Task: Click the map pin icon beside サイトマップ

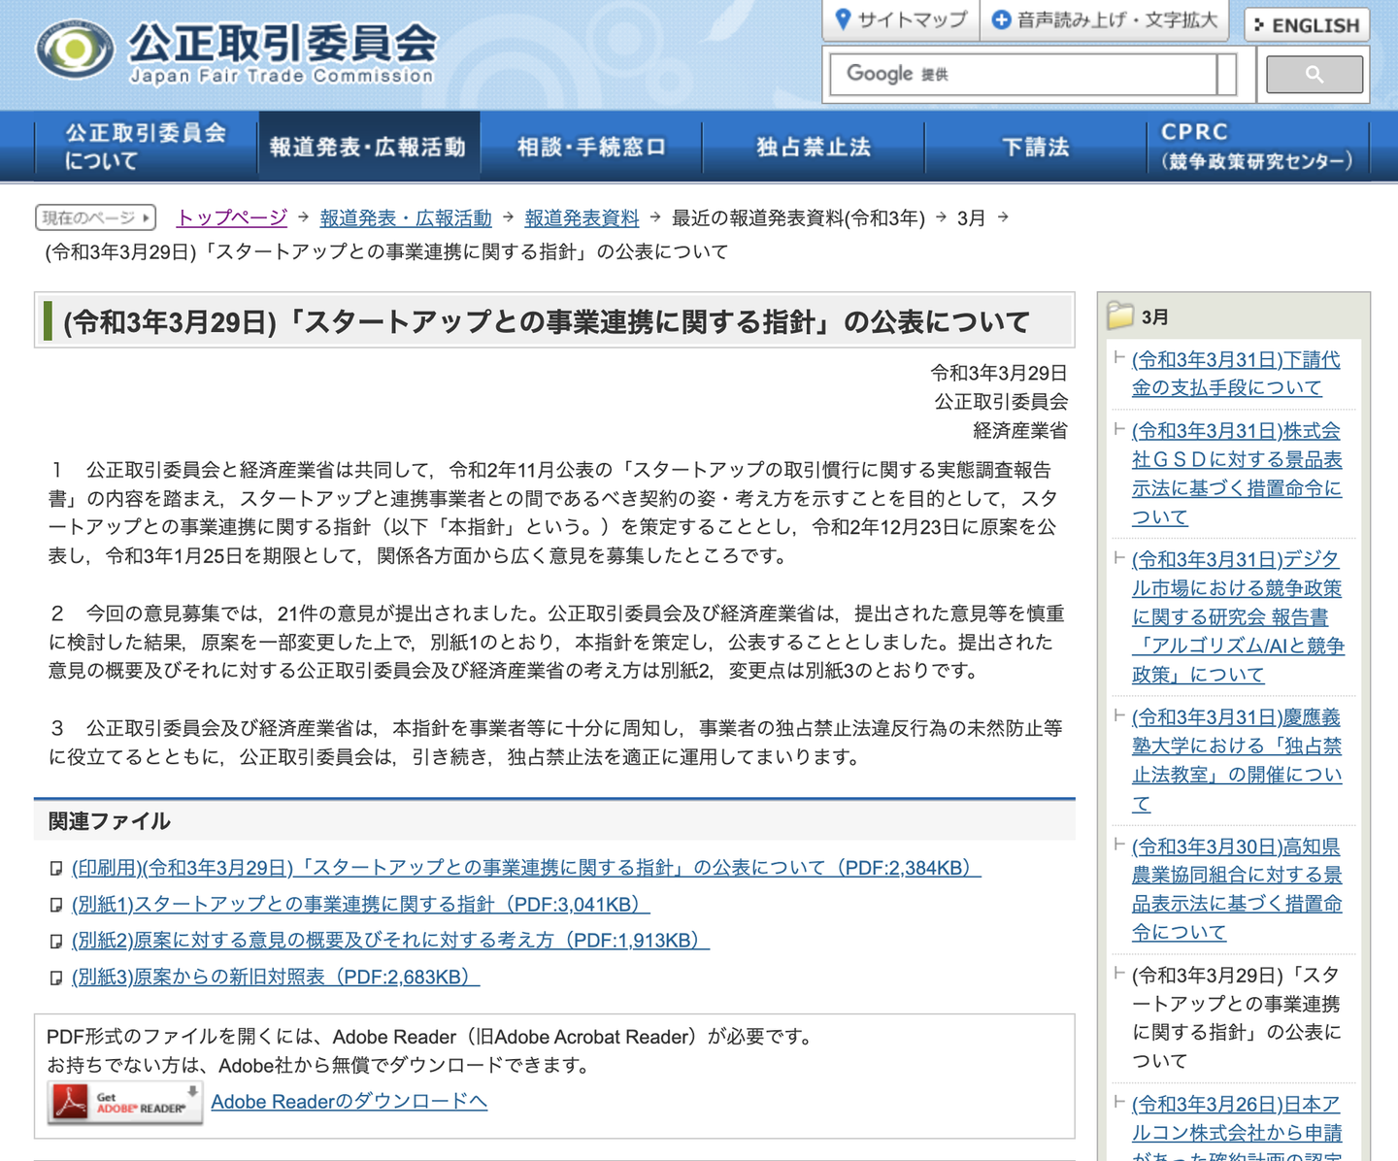Action: (x=843, y=19)
